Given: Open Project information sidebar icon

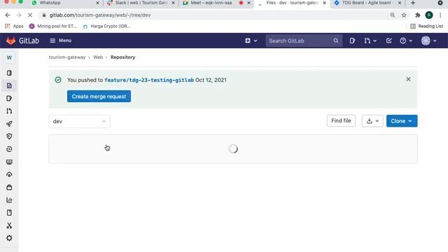Looking at the screenshot, I should click(9, 73).
